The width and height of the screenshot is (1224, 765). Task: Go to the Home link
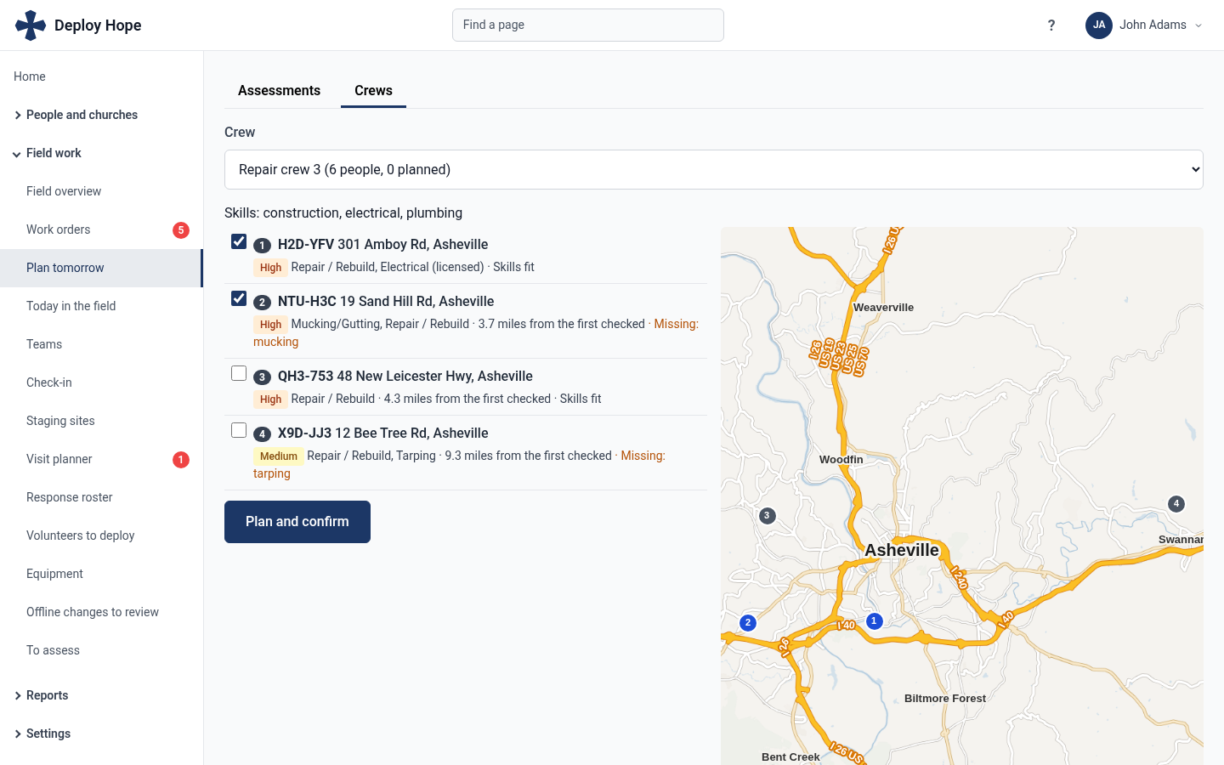(102, 76)
